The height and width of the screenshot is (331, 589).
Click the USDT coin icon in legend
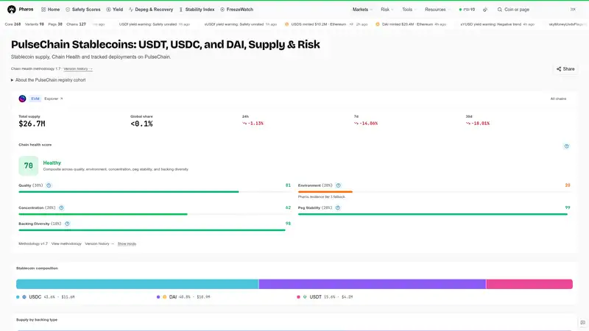click(305, 297)
